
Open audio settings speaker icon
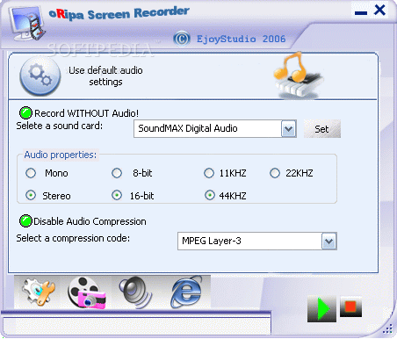pyautogui.click(x=135, y=292)
